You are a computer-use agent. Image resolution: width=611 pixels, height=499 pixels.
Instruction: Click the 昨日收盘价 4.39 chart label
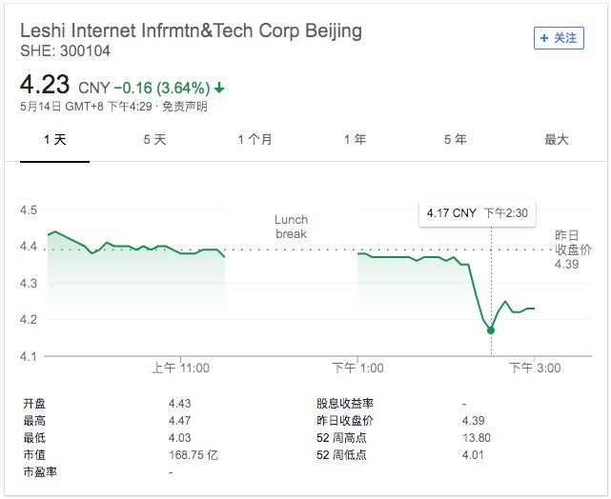click(573, 249)
